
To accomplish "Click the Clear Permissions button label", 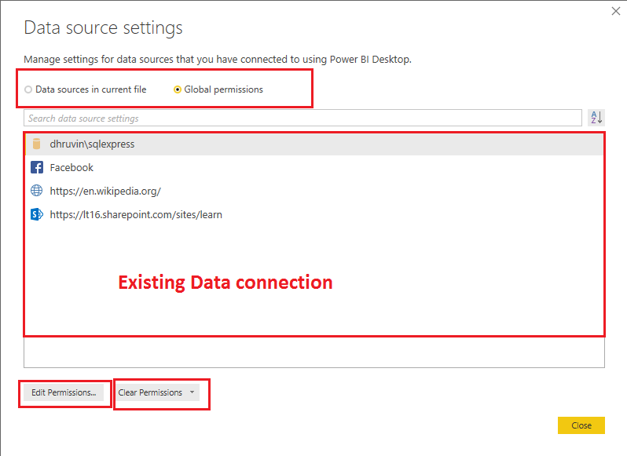I will pos(150,392).
